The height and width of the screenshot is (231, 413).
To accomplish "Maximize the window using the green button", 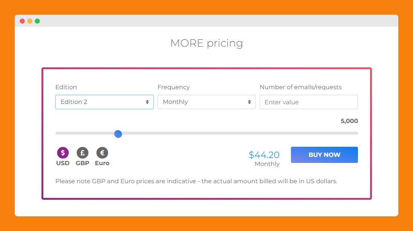I will 37,21.
